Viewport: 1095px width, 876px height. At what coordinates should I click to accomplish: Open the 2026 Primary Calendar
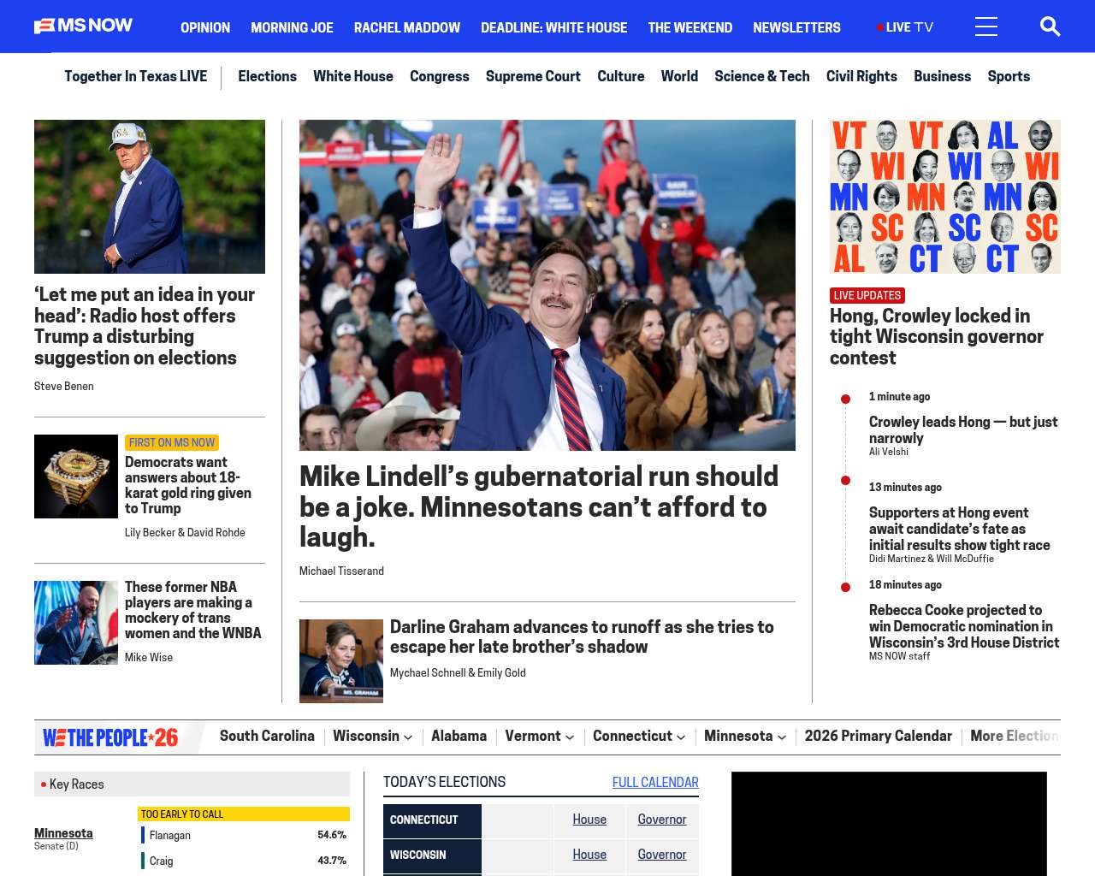tap(879, 736)
